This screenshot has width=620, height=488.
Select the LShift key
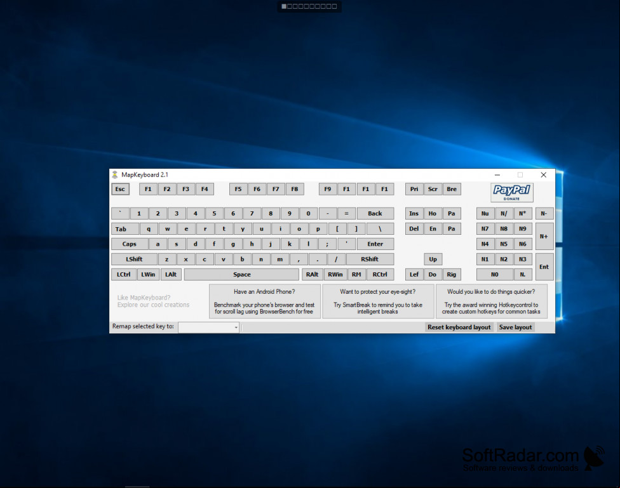pyautogui.click(x=135, y=259)
